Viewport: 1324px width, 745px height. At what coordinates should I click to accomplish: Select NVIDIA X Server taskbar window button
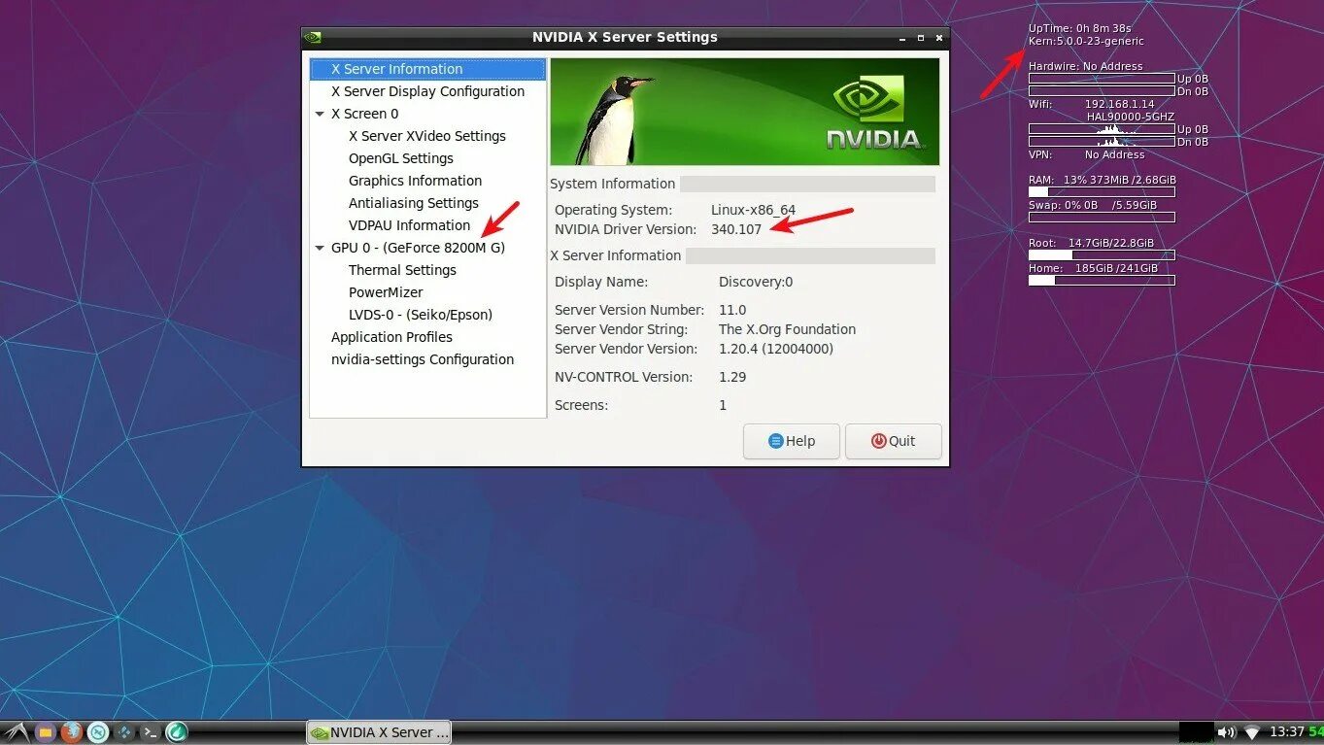(379, 732)
